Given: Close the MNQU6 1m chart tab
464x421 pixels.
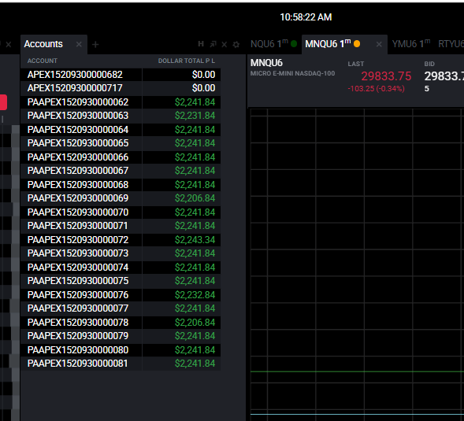Looking at the screenshot, I should (379, 44).
